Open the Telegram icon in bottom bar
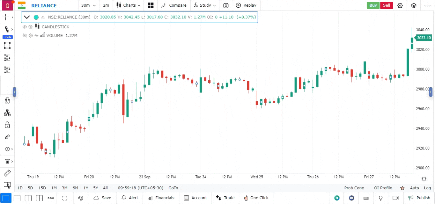The height and width of the screenshot is (204, 435). pyautogui.click(x=337, y=198)
